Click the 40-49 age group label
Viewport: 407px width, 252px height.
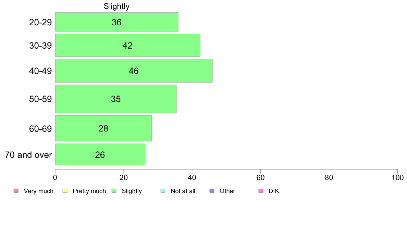pyautogui.click(x=40, y=71)
